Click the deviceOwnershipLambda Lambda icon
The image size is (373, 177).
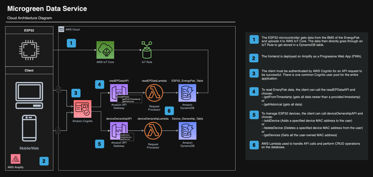click(153, 131)
